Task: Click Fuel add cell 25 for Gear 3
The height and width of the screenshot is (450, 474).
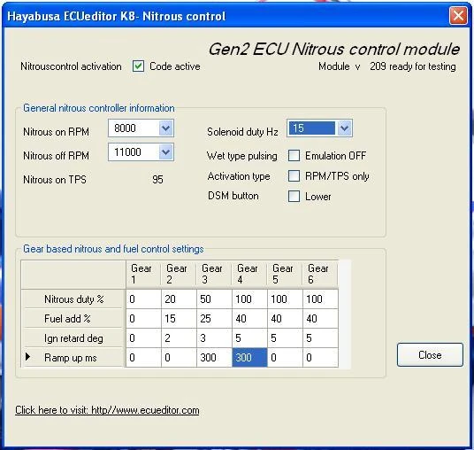Action: tap(214, 319)
